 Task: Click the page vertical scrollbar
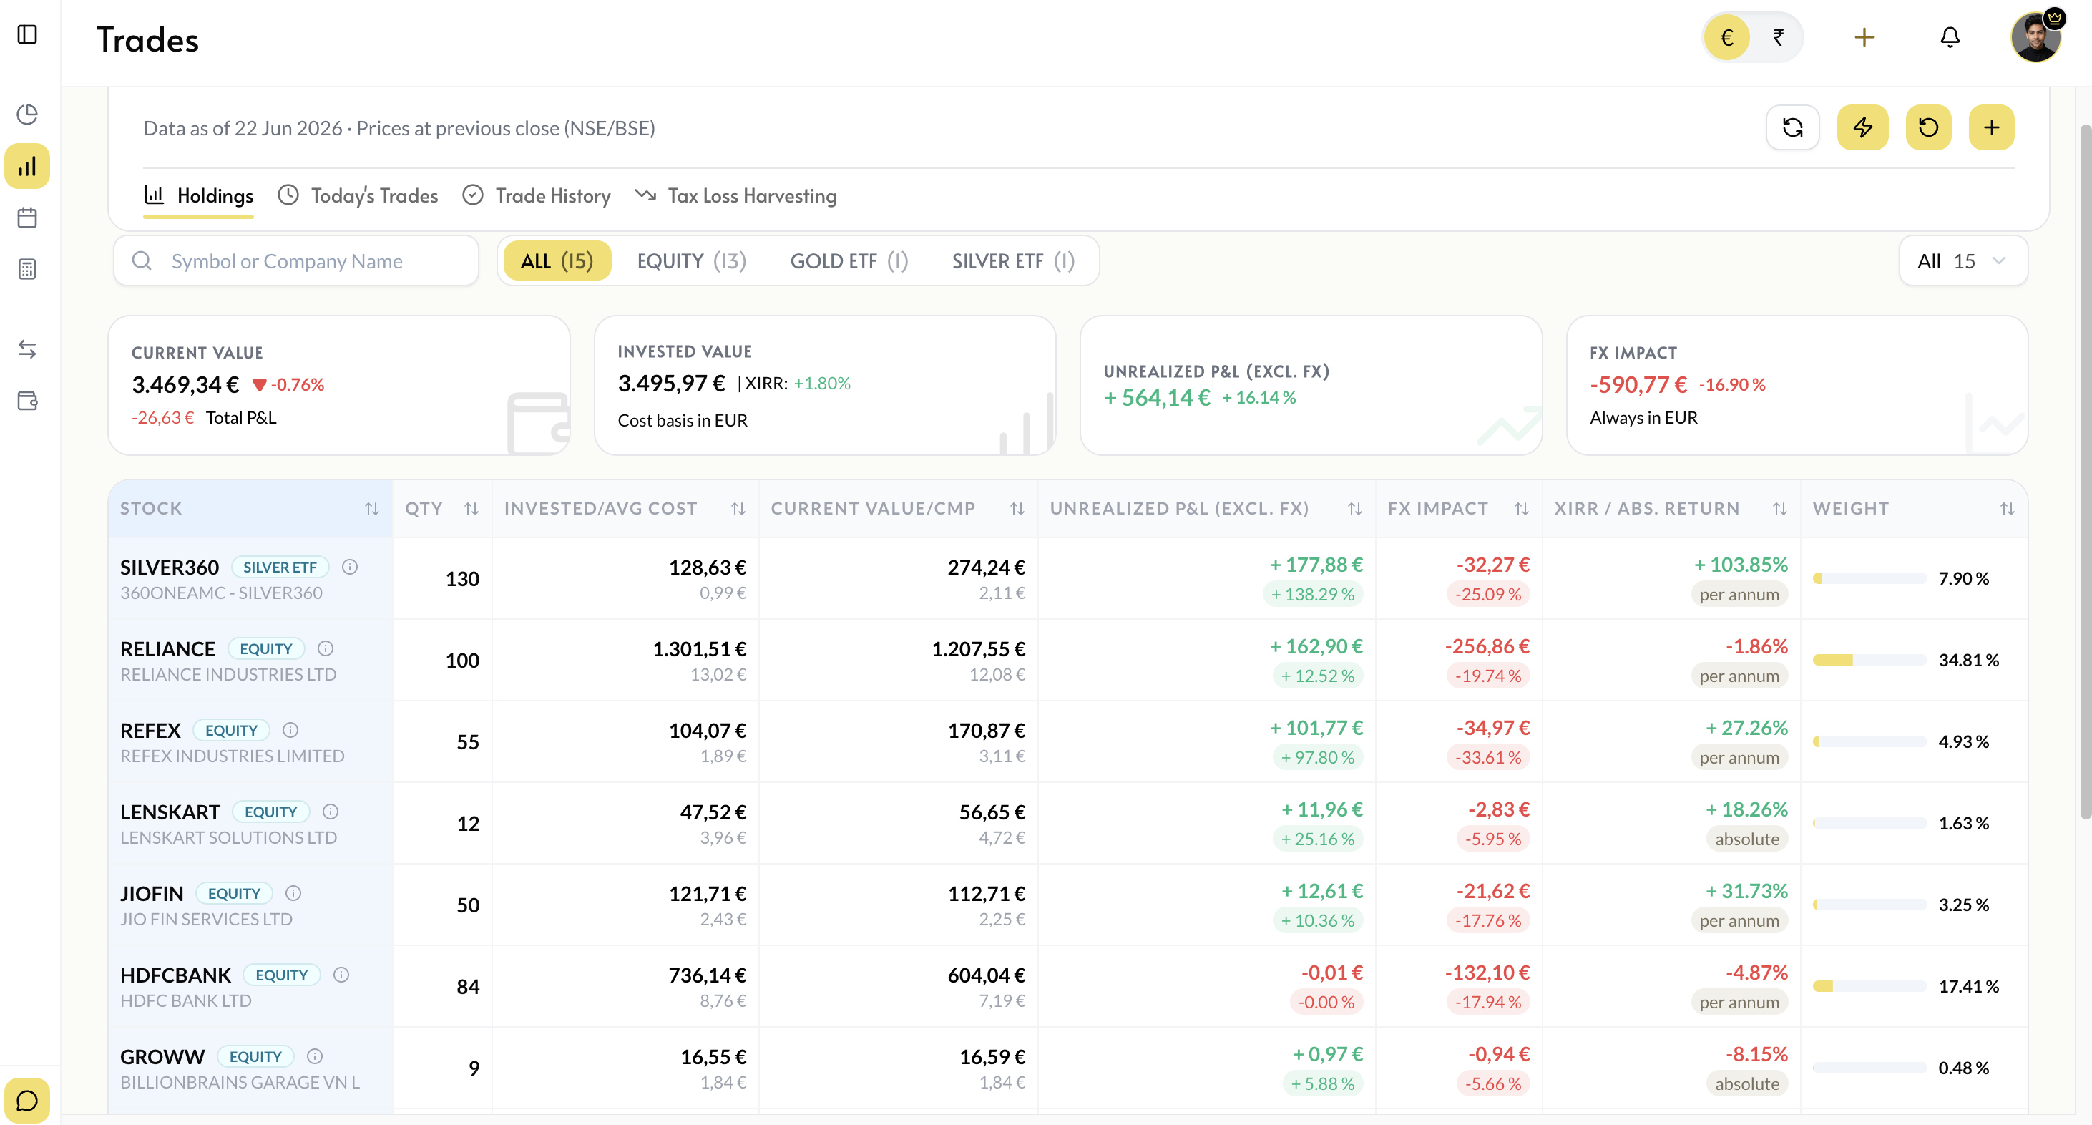click(x=2085, y=471)
